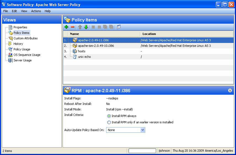Click the Server Usage icon
236x155 pixels.
10,60
